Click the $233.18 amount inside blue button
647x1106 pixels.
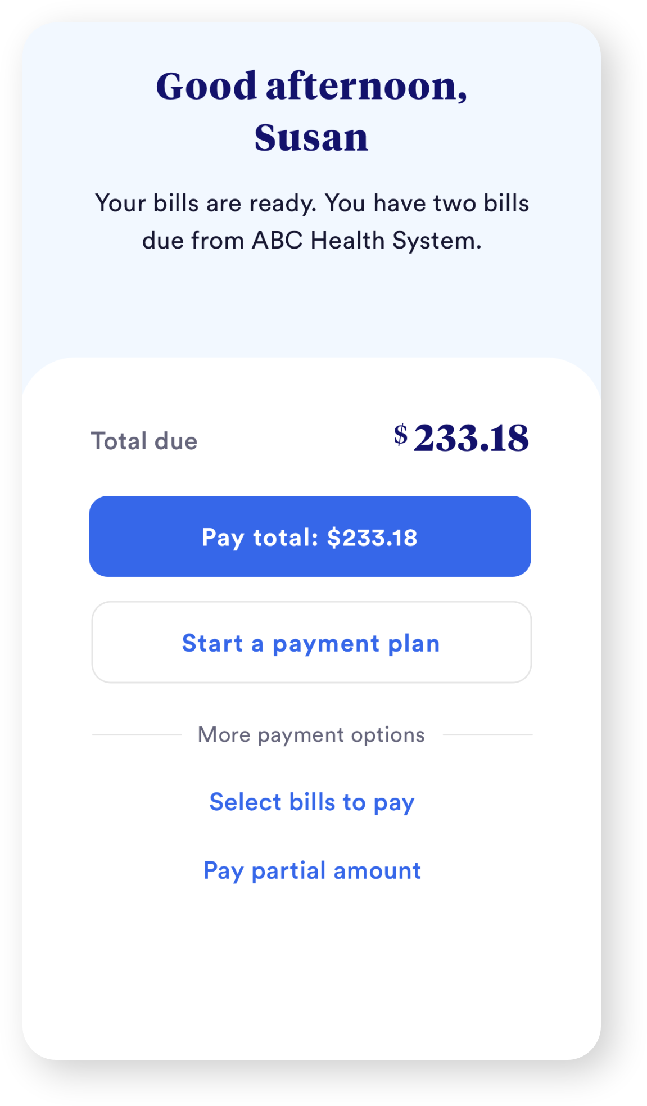click(372, 538)
